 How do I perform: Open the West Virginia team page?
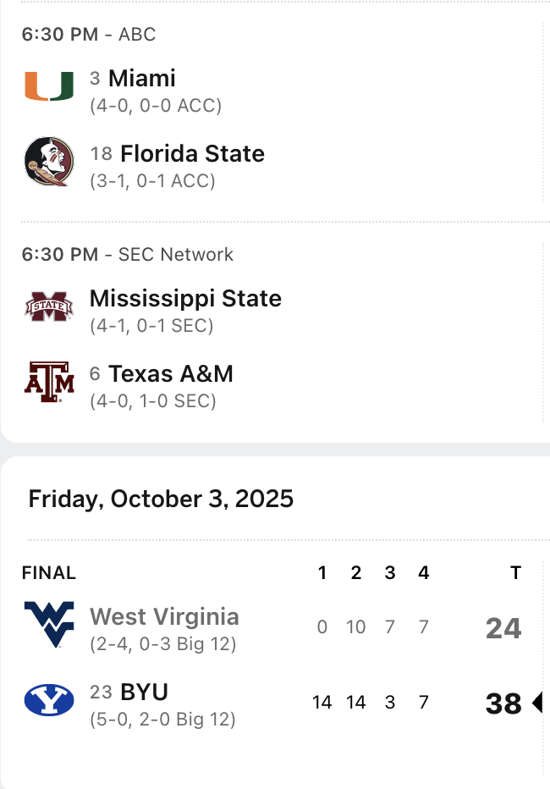[x=164, y=616]
